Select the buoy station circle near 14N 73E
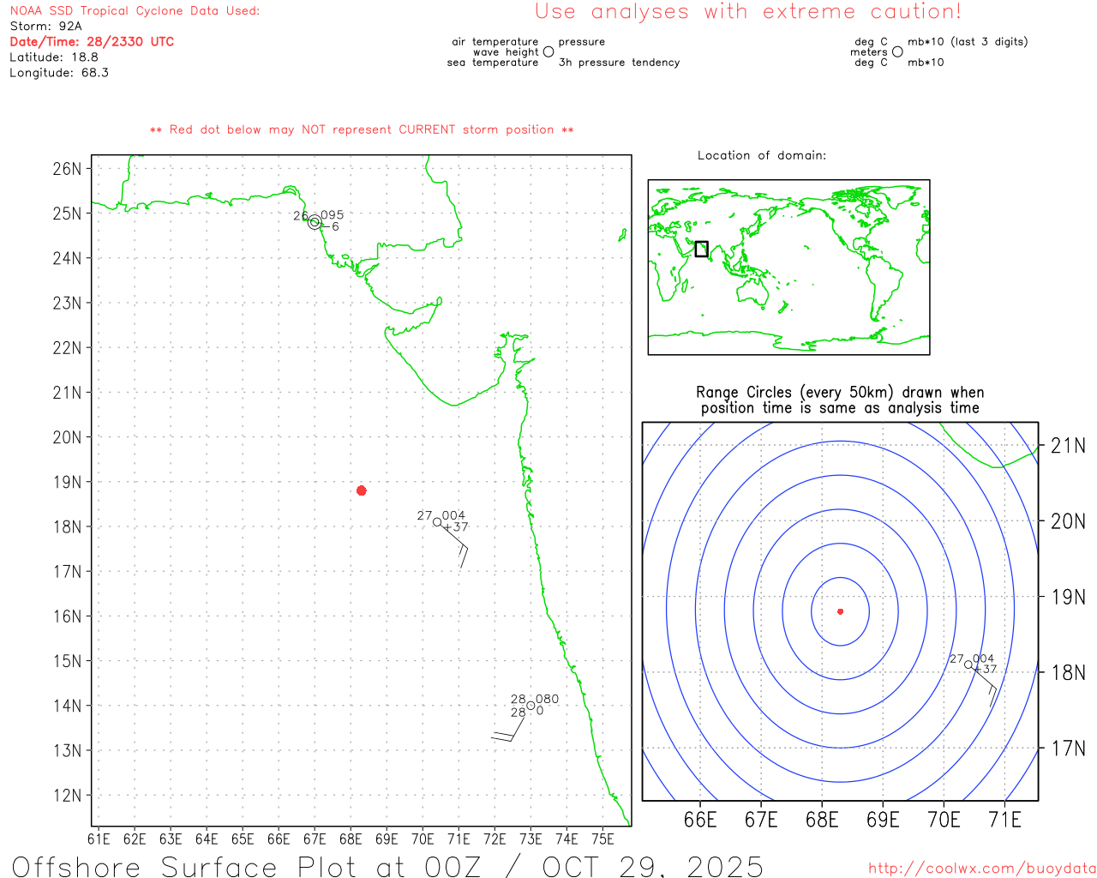 531,706
